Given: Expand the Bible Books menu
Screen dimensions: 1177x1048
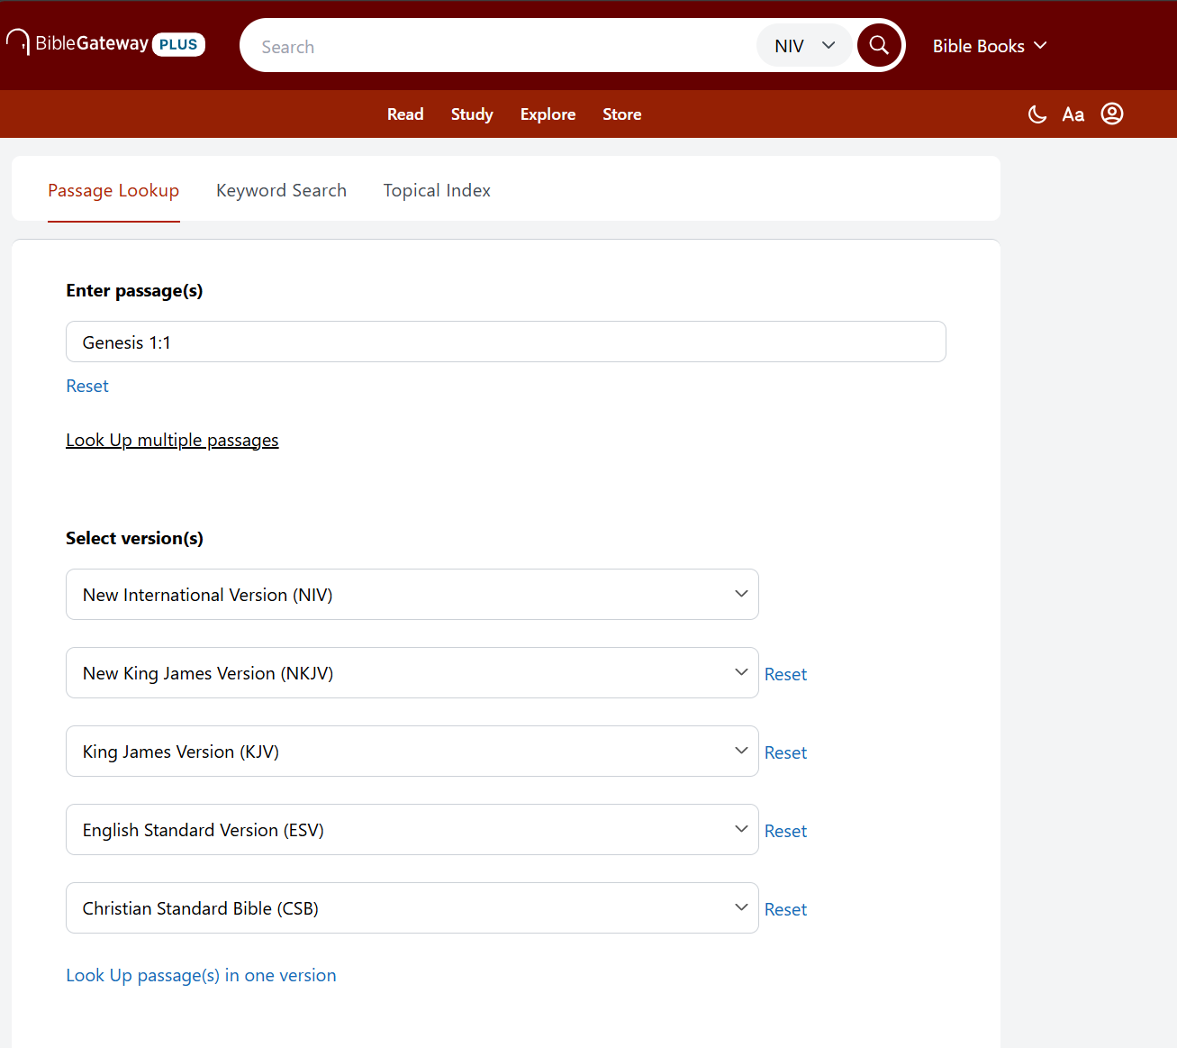Looking at the screenshot, I should coord(990,46).
